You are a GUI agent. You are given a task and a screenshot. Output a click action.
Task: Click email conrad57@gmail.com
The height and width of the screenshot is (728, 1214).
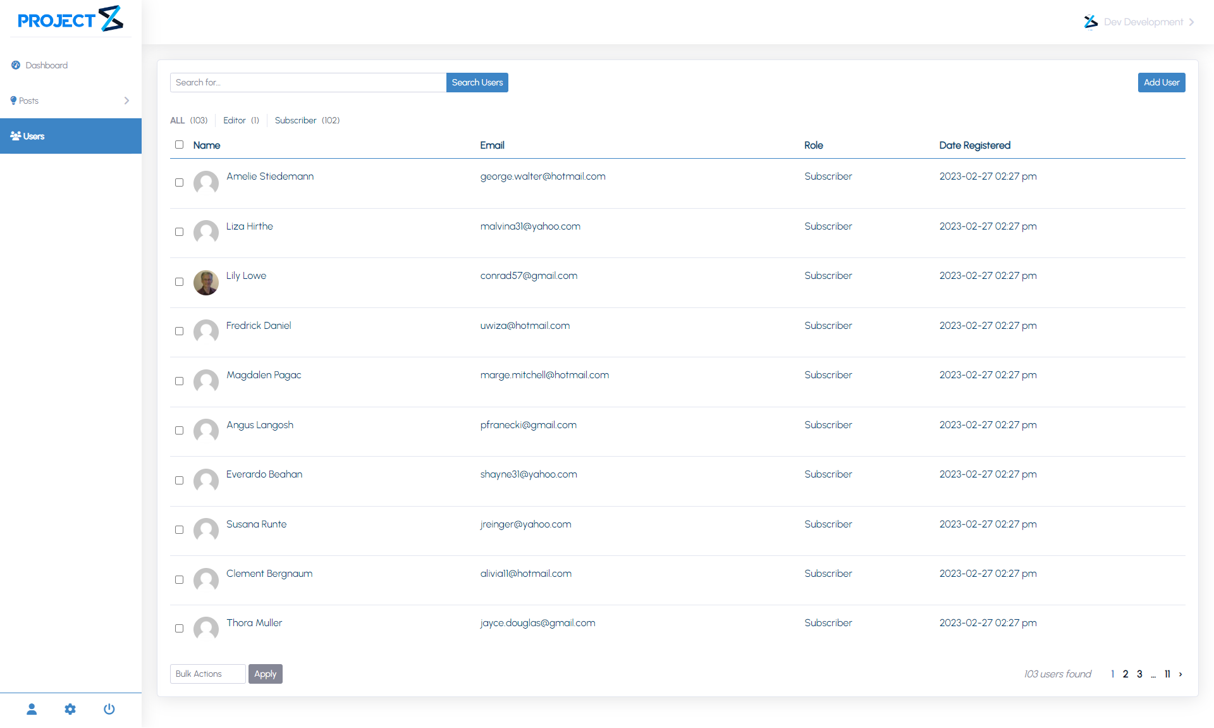(529, 276)
